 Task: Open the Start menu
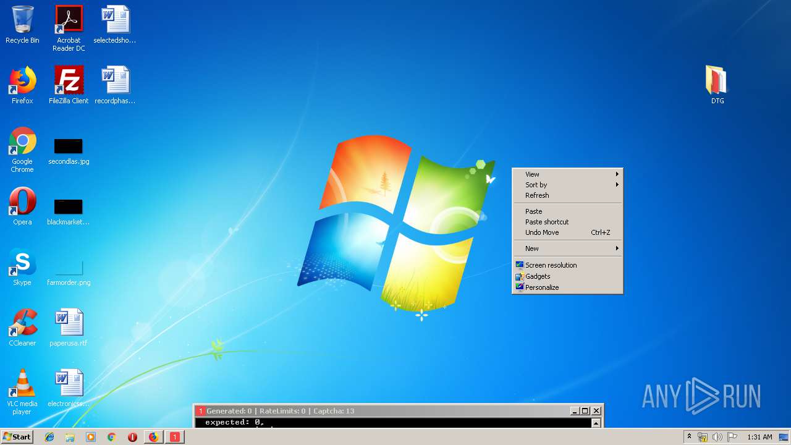coord(17,437)
